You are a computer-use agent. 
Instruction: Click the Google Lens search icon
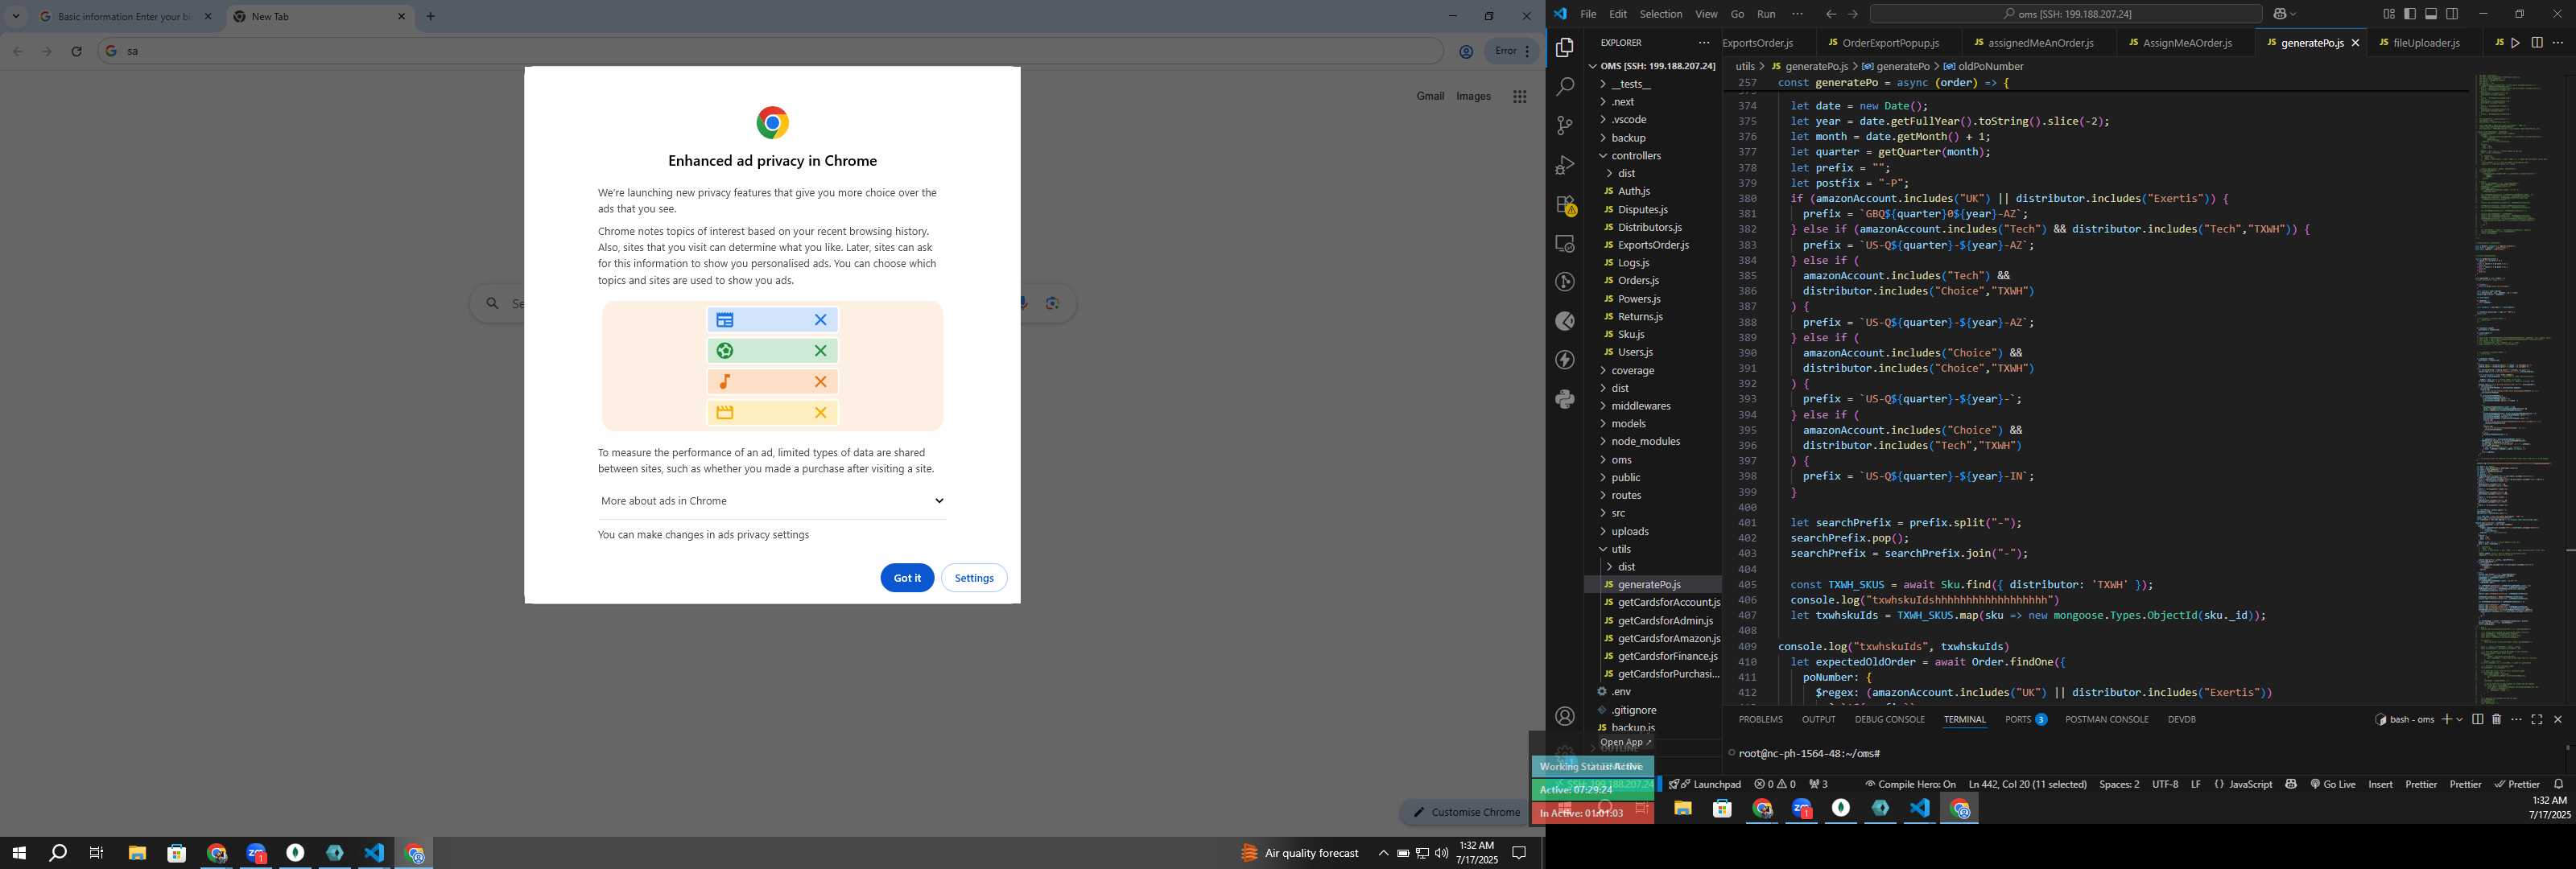click(1052, 303)
